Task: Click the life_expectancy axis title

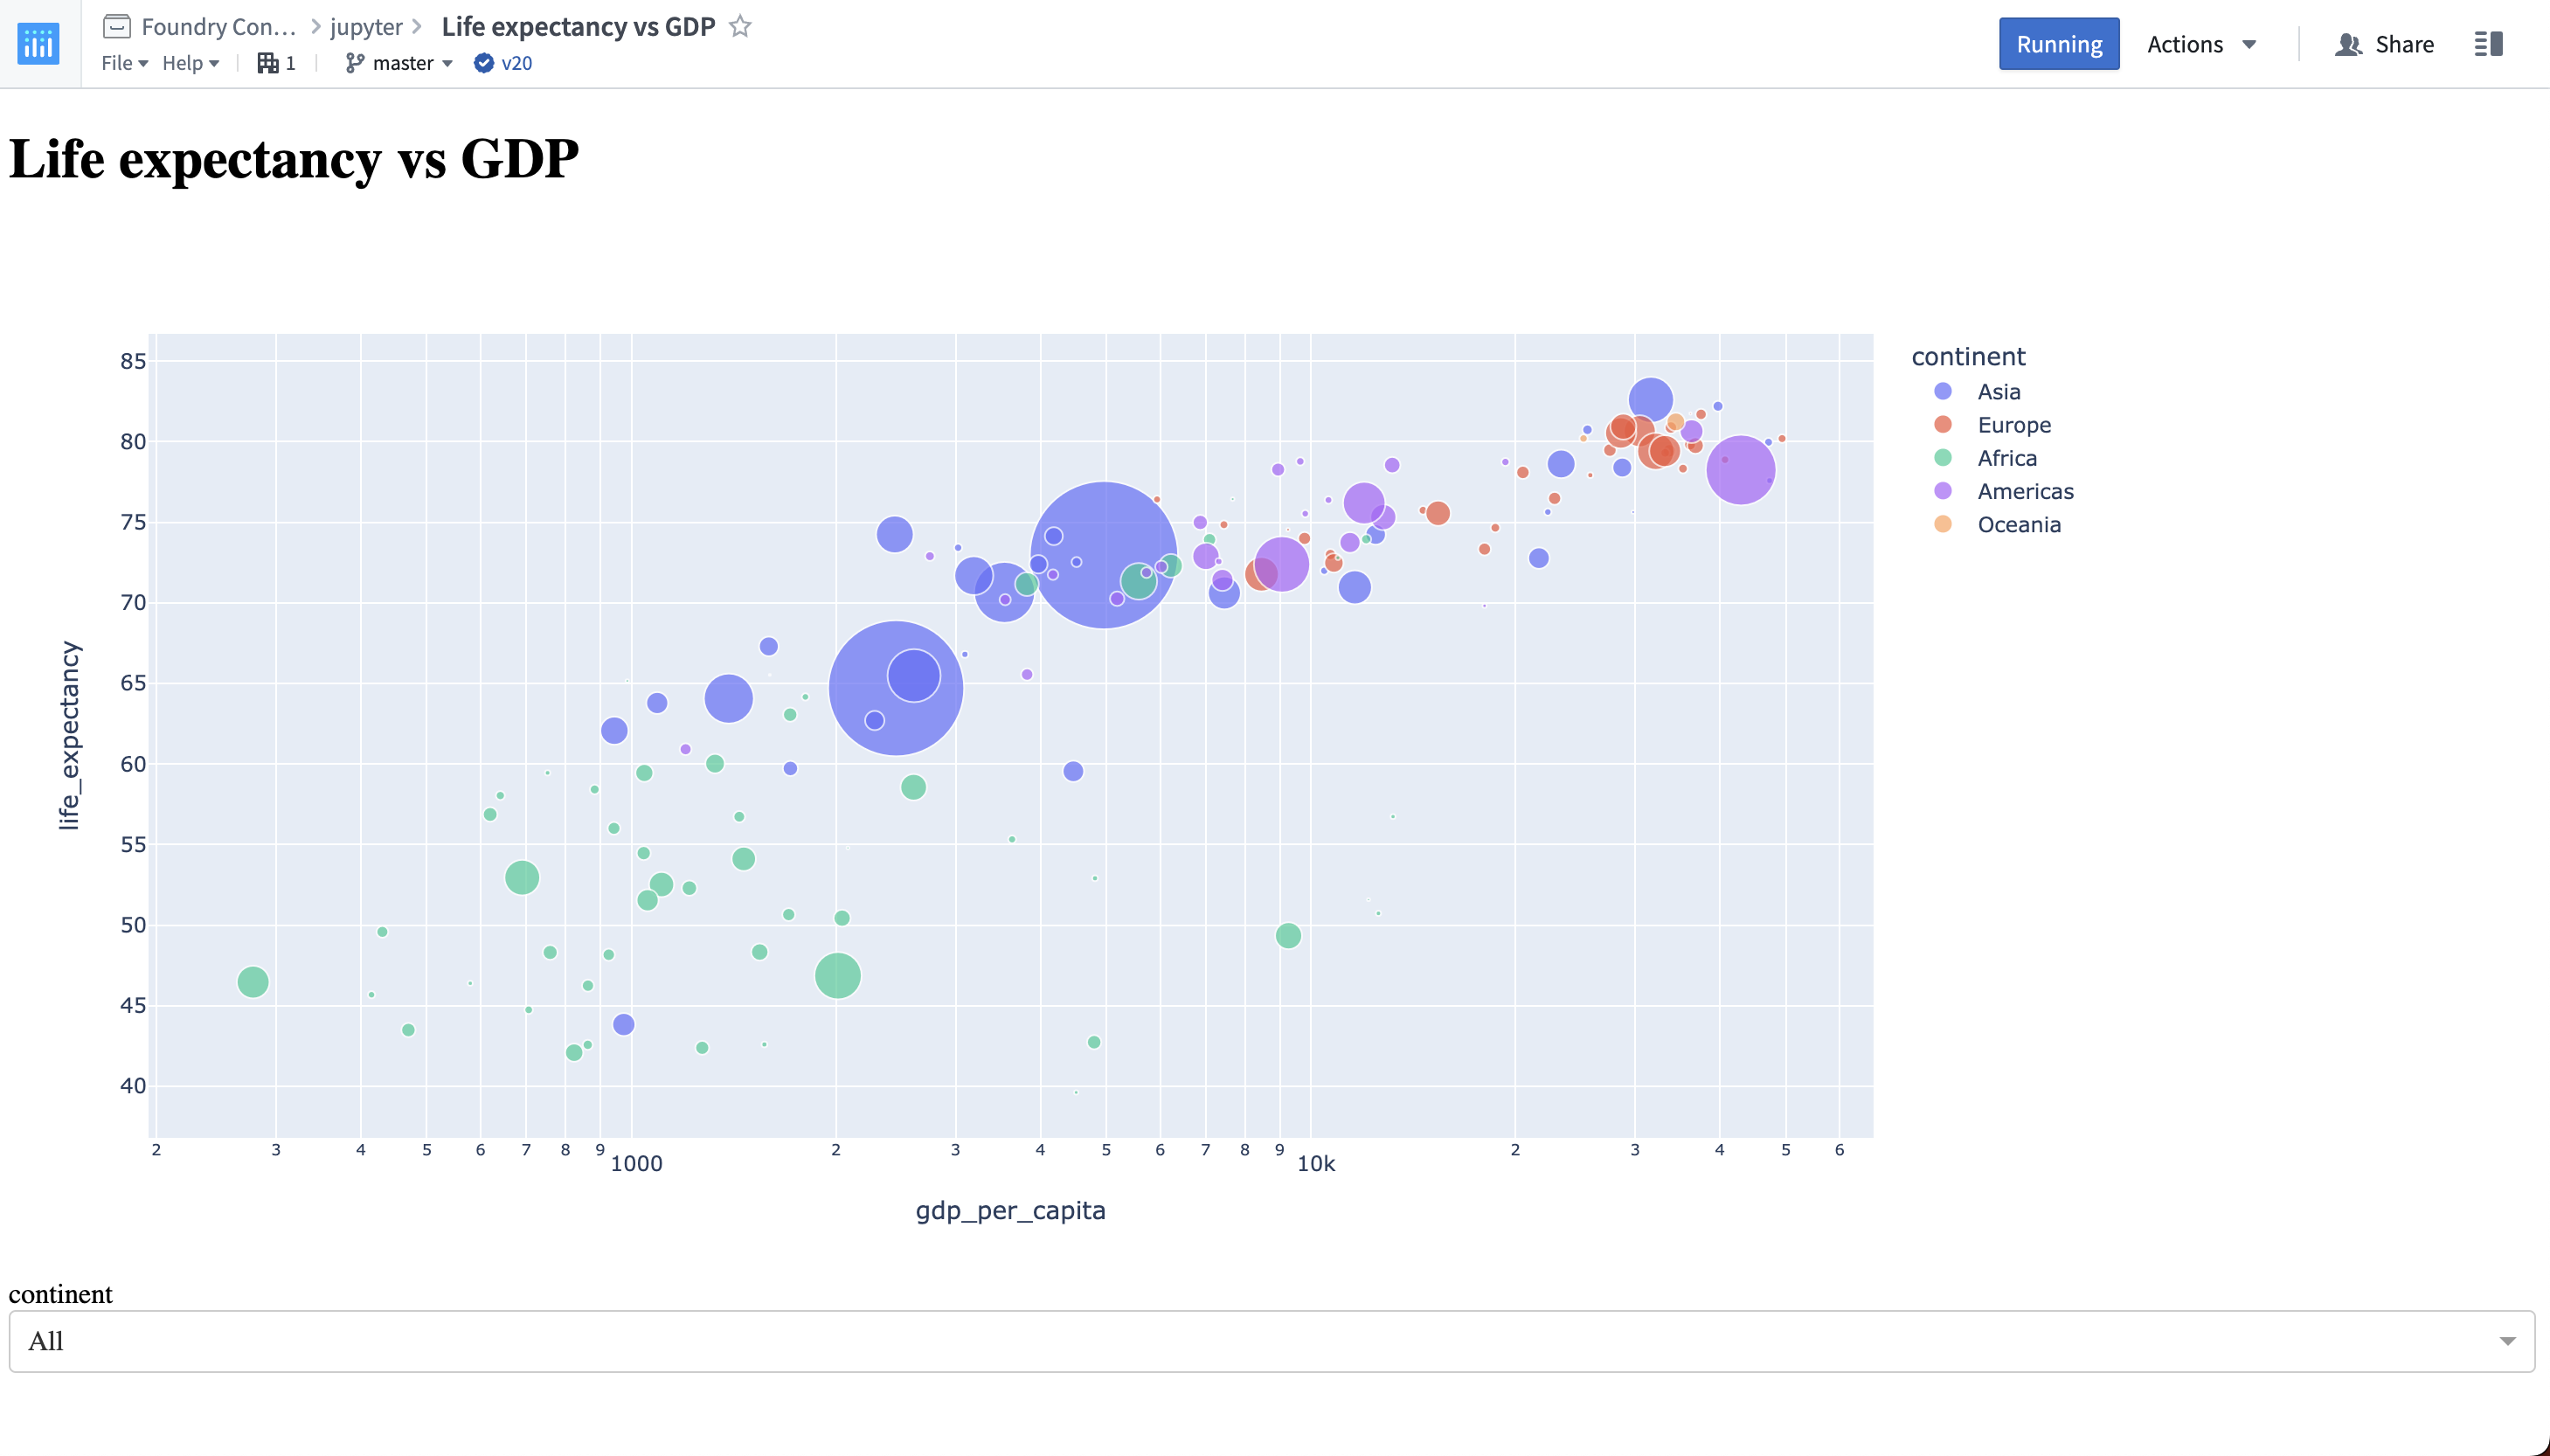Action: (68, 735)
